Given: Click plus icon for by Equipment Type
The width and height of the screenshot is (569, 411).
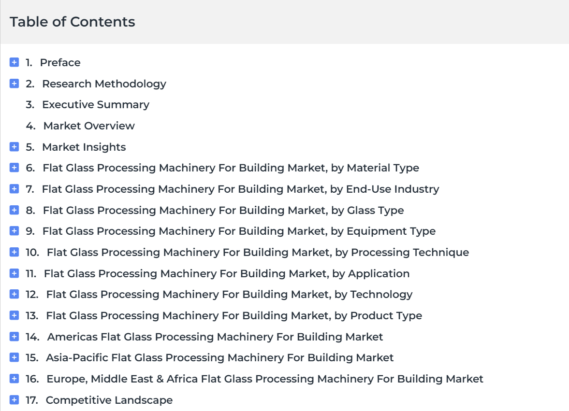Looking at the screenshot, I should point(14,231).
